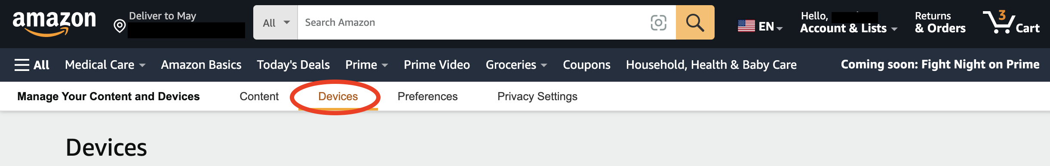This screenshot has height=166, width=1050.
Task: Open camera lens visual search
Action: click(x=658, y=22)
